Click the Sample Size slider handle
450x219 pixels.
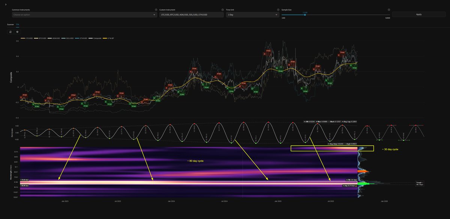[x=305, y=15]
